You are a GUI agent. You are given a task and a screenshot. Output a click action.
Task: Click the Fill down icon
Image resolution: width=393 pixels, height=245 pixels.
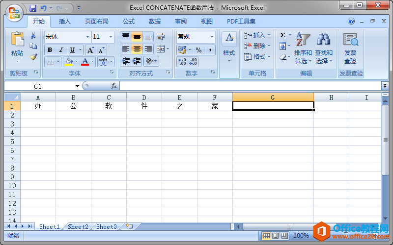tap(283, 46)
